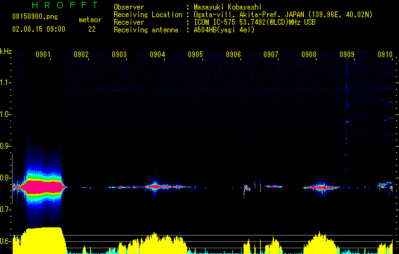
Task: Click the 0.8 frequency axis label
Action: coord(5,178)
